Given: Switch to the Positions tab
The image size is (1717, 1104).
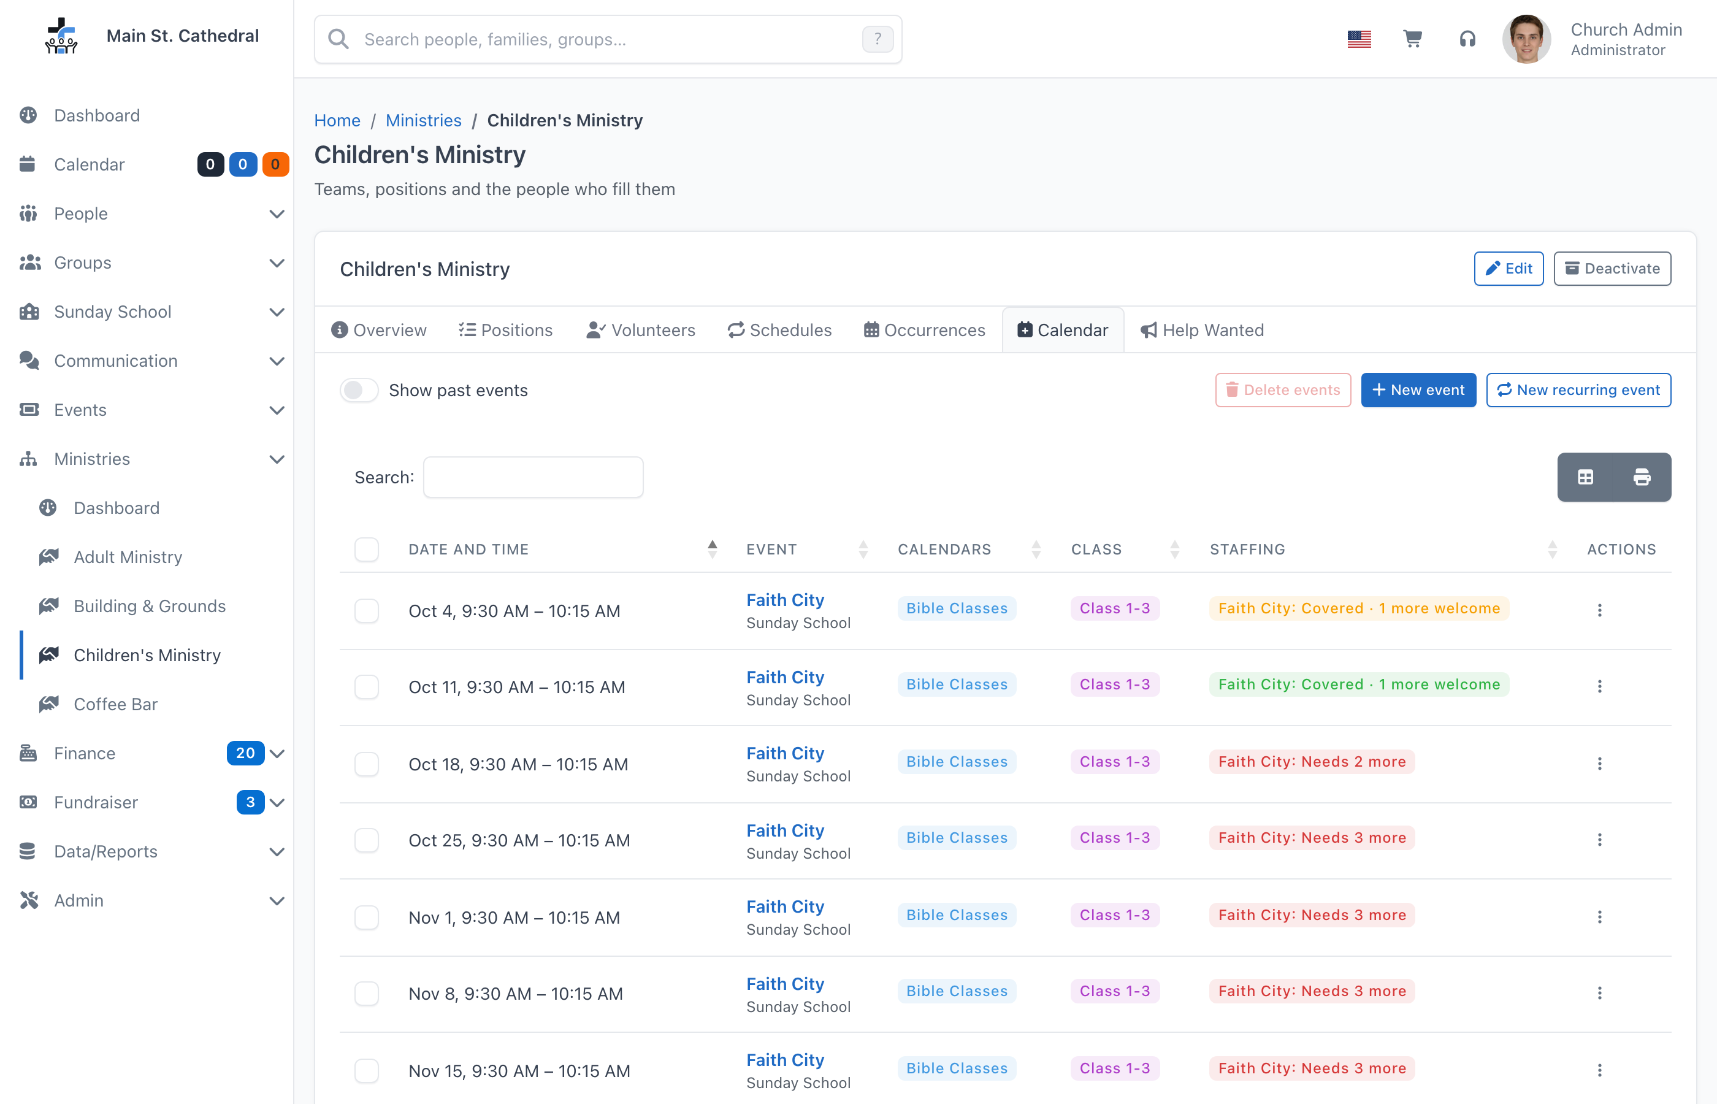Looking at the screenshot, I should tap(506, 330).
